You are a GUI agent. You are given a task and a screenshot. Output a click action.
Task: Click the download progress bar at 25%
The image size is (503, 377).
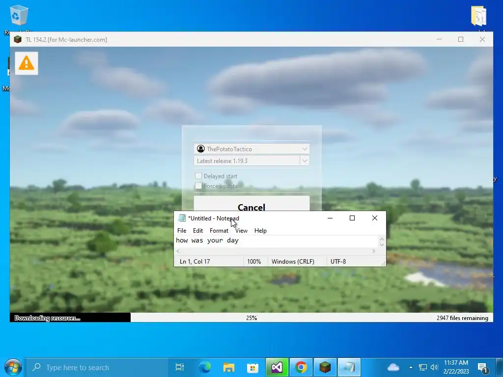(x=251, y=318)
